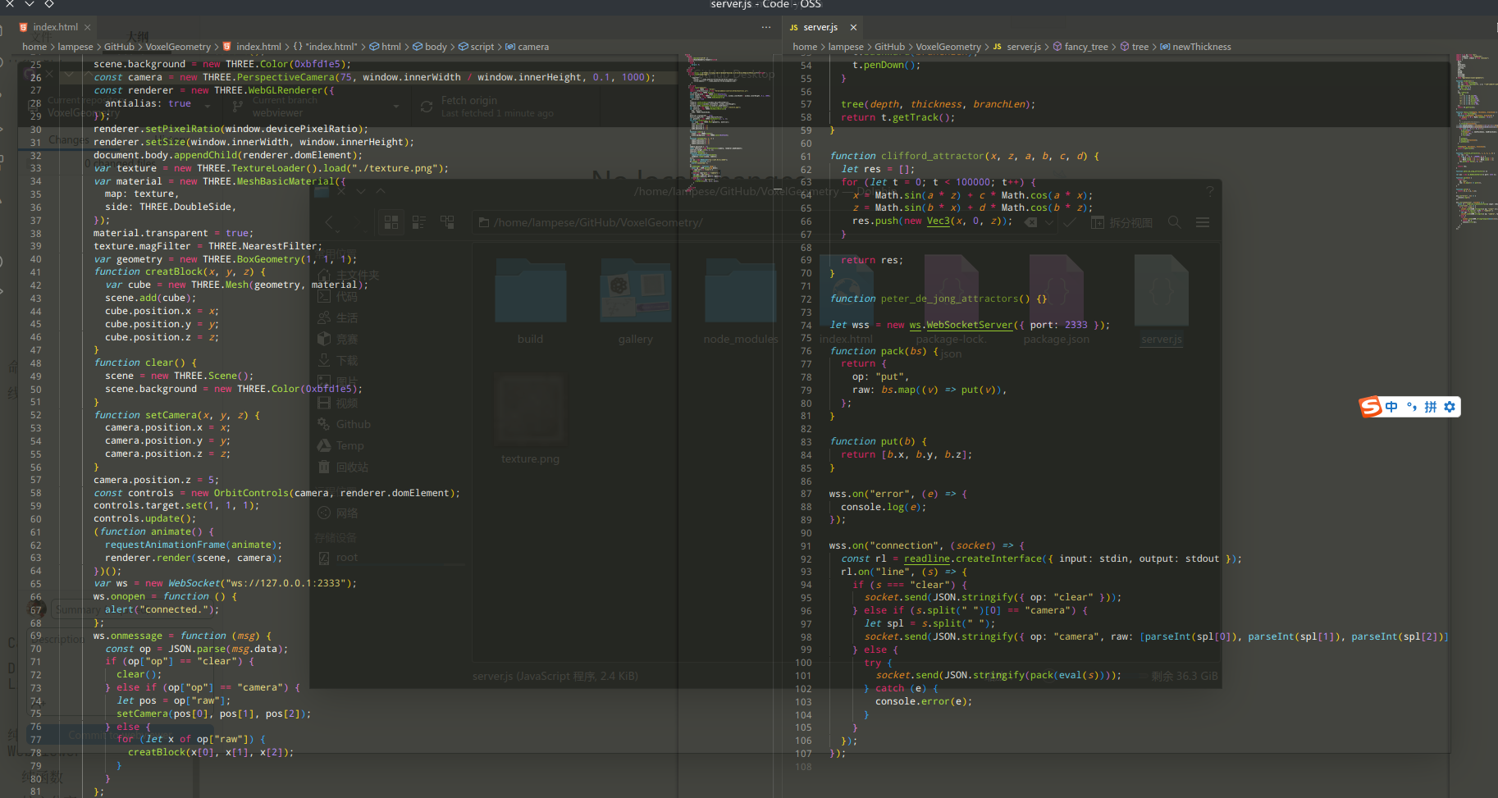Click the server.js file breadcrumb in the right editor
Image resolution: width=1498 pixels, height=798 pixels.
click(1017, 47)
